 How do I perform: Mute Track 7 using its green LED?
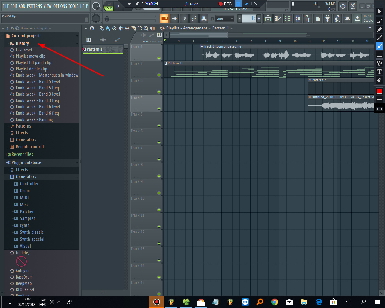[x=159, y=159]
